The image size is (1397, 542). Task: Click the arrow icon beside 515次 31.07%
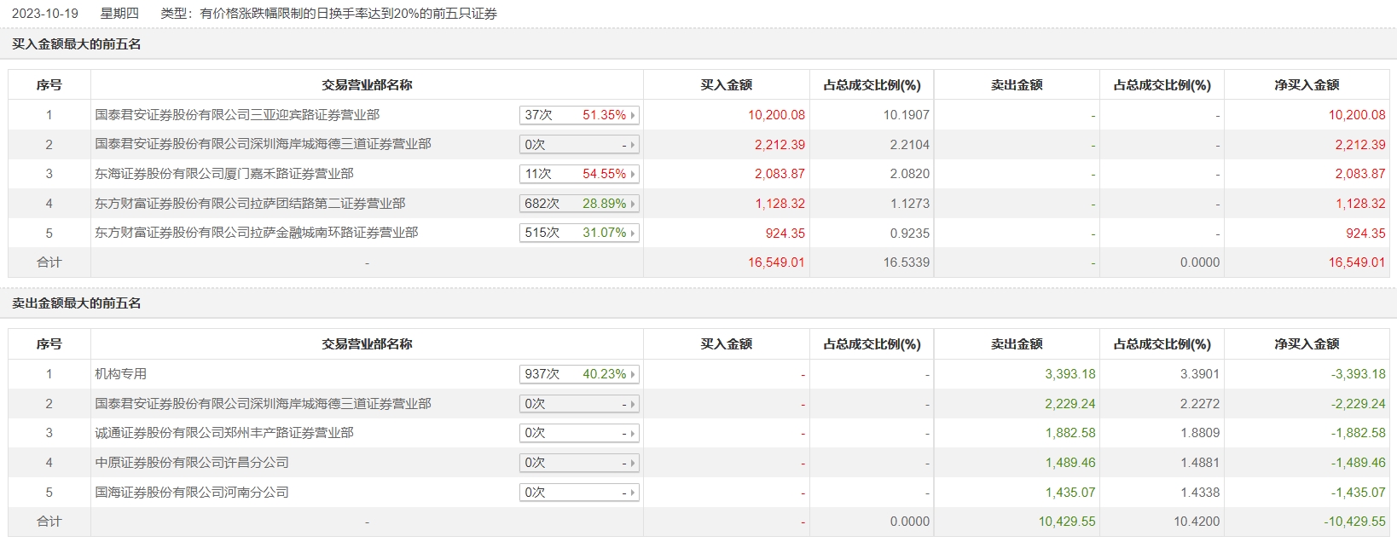coord(633,233)
